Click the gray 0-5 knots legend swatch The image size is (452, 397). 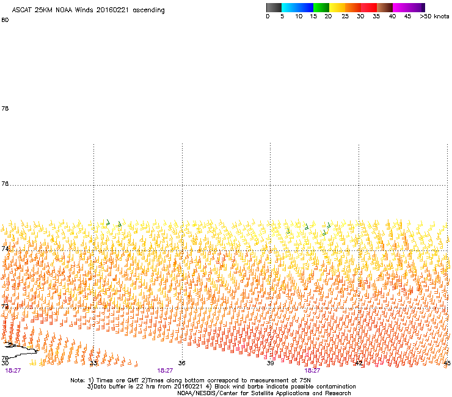coord(274,7)
